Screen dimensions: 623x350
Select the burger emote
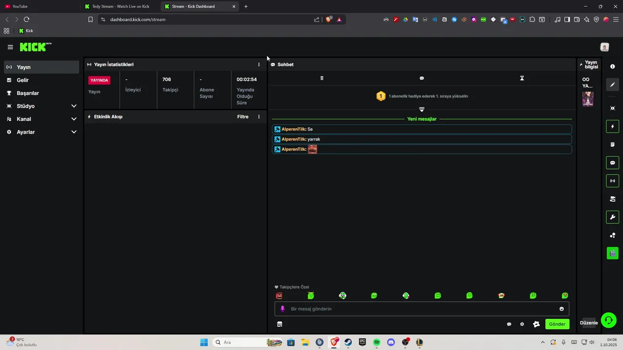[501, 296]
